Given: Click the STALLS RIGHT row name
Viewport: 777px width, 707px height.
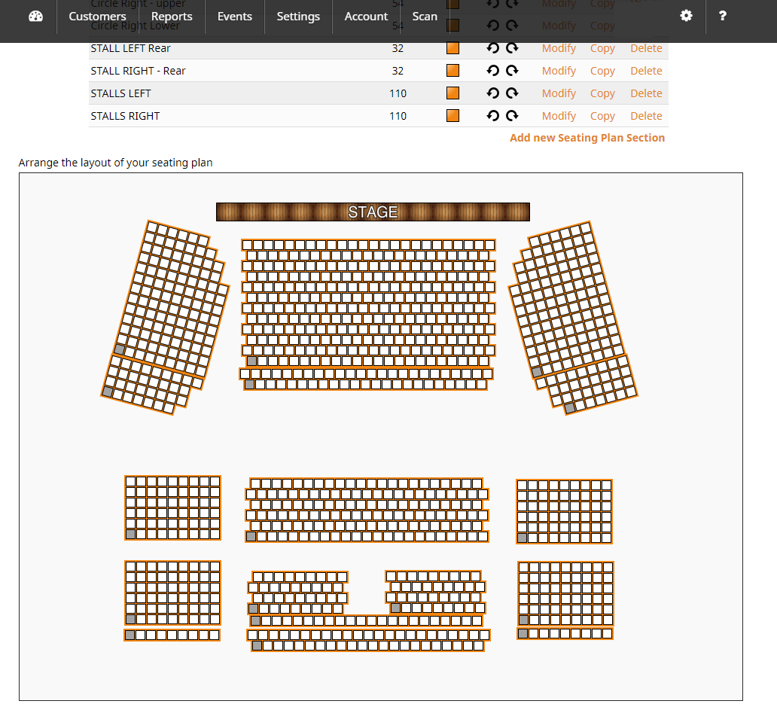Looking at the screenshot, I should (125, 116).
